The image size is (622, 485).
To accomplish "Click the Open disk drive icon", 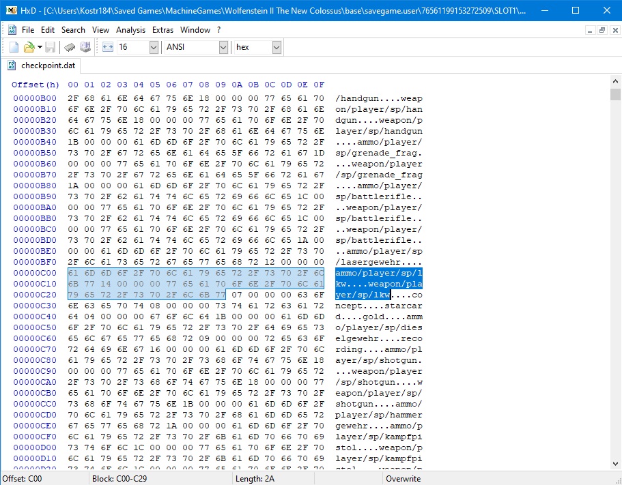I will coord(85,47).
